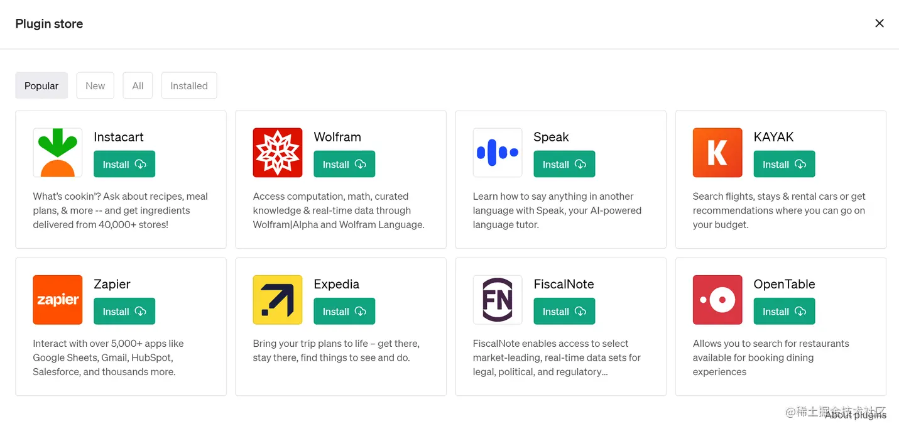Close the Plugin store dialog
The height and width of the screenshot is (431, 899).
(x=880, y=23)
